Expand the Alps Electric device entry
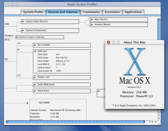Viewport: 168px width, 131px height. coord(92,20)
